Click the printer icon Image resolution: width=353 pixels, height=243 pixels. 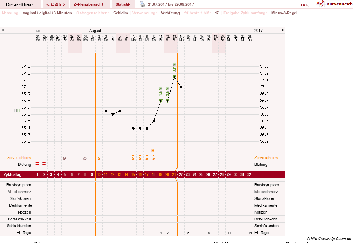tap(142, 4)
